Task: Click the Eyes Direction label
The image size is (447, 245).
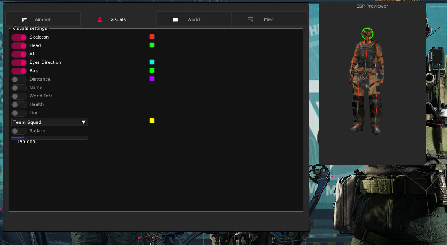Action: (x=45, y=62)
